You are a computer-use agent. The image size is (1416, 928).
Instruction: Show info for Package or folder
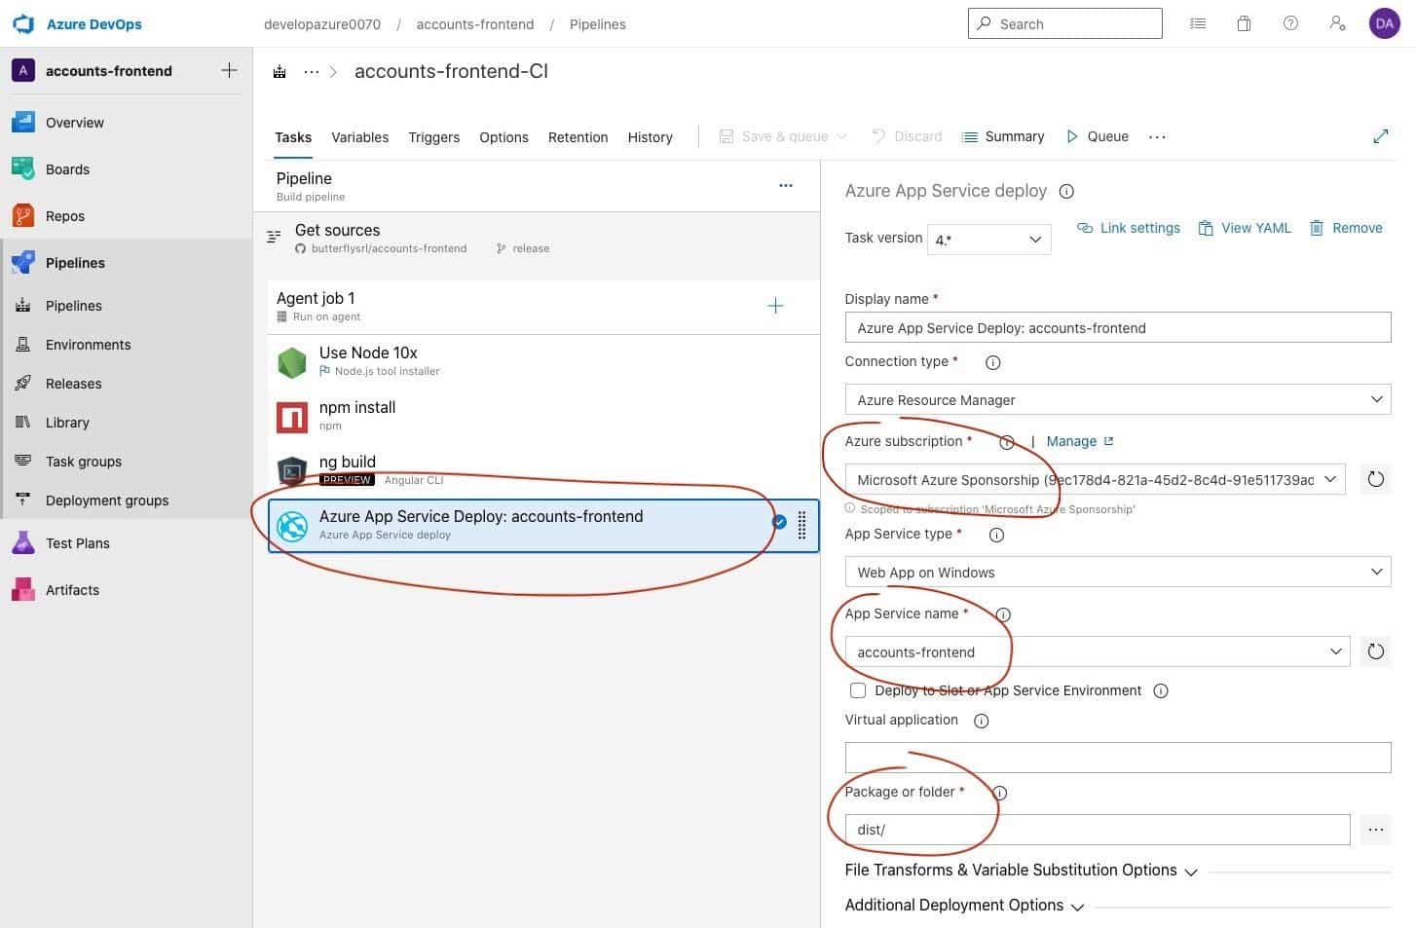[x=999, y=793]
